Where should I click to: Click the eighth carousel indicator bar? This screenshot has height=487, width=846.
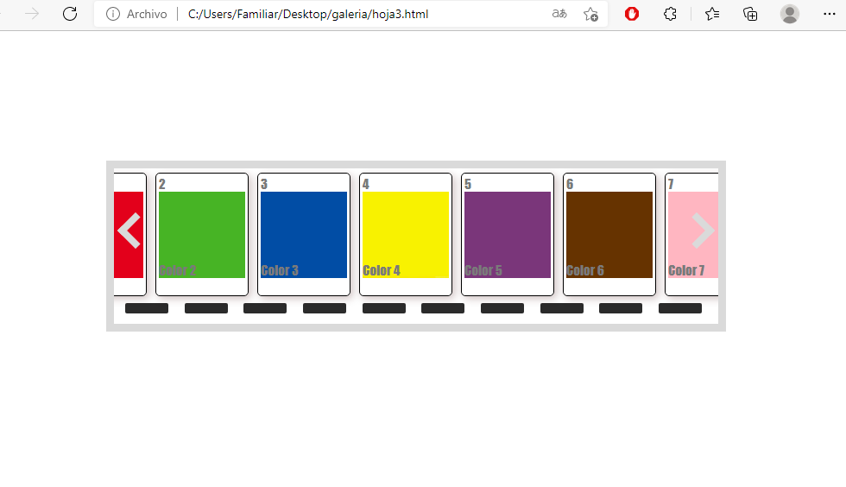pos(562,308)
